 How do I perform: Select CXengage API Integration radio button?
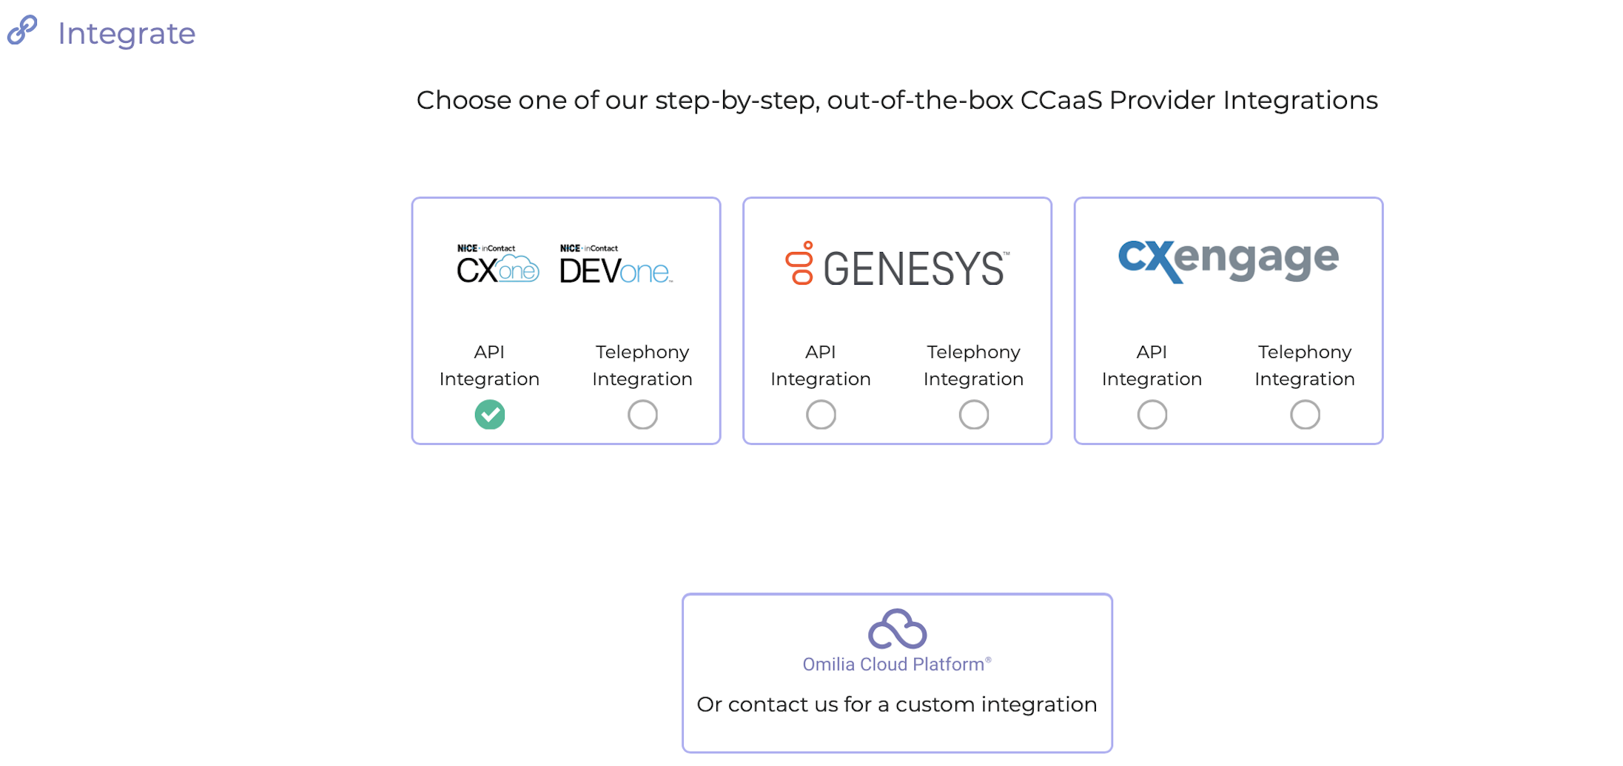[1152, 415]
